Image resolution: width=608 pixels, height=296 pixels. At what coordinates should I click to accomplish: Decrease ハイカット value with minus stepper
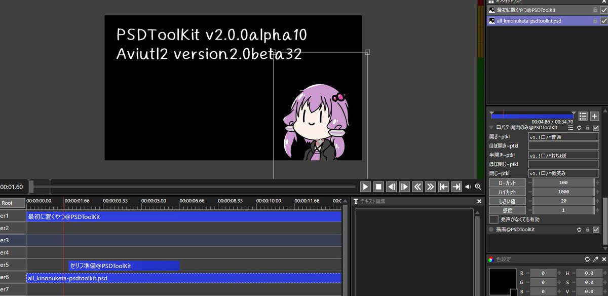point(529,192)
